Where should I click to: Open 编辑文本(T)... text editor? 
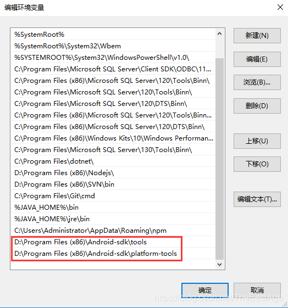[257, 199]
